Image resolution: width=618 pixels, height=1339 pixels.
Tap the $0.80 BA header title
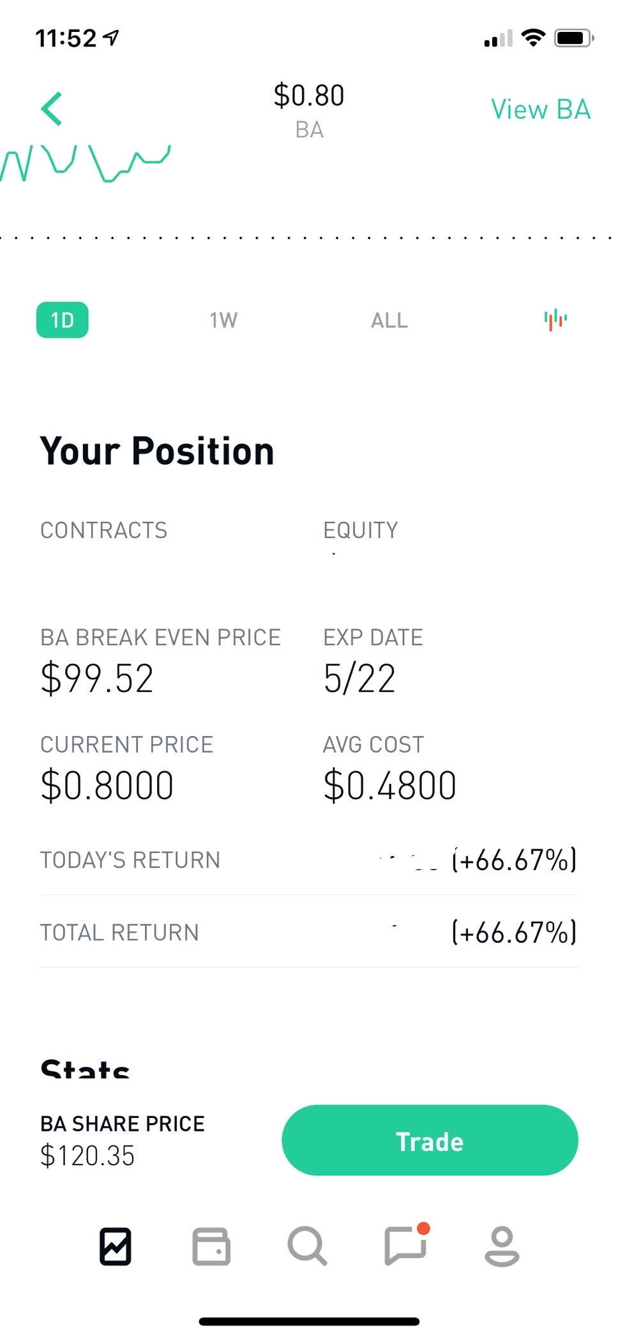tap(309, 110)
